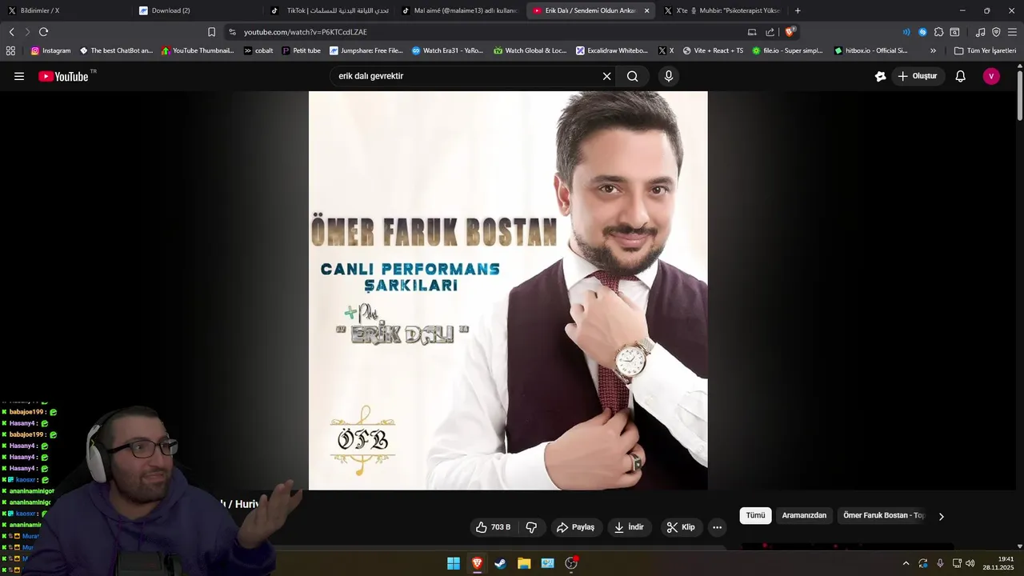The width and height of the screenshot is (1024, 576).
Task: Reload the page with the refresh icon
Action: coord(43,32)
